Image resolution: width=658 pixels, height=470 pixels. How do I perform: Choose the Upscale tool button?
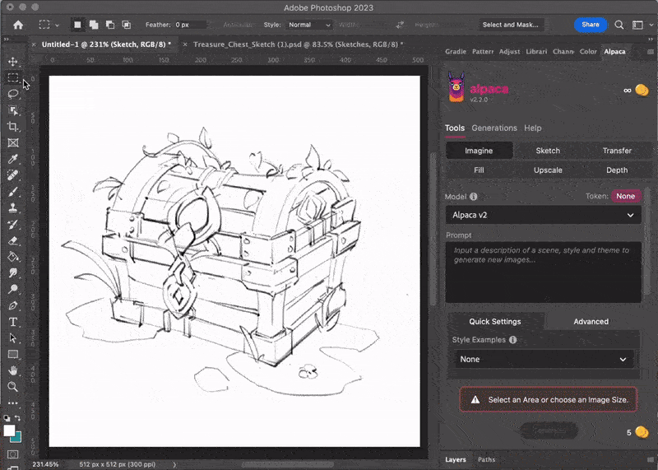548,170
